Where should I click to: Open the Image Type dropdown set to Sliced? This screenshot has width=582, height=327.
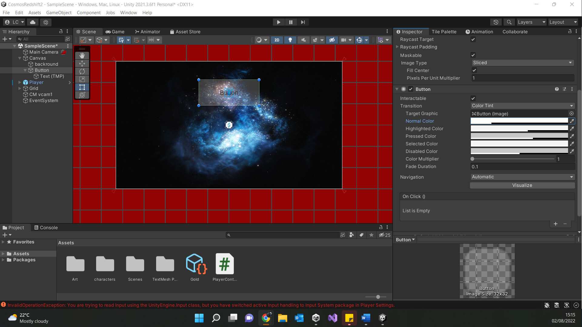(x=522, y=63)
